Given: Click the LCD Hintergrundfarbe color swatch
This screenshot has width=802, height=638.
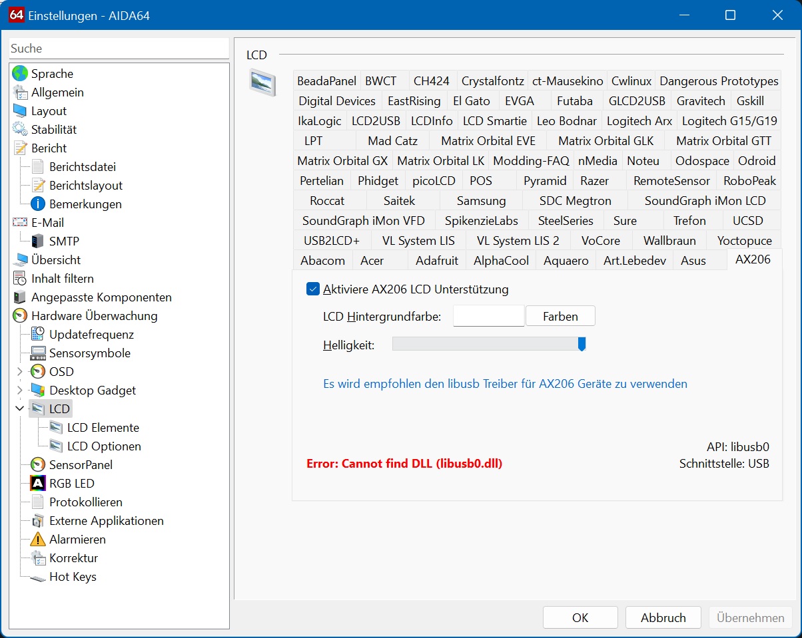Looking at the screenshot, I should coord(489,316).
